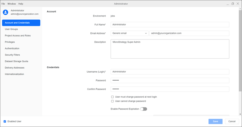Image resolution: width=242 pixels, height=127 pixels.
Task: Select Security Filters in sidebar
Action: (13, 55)
